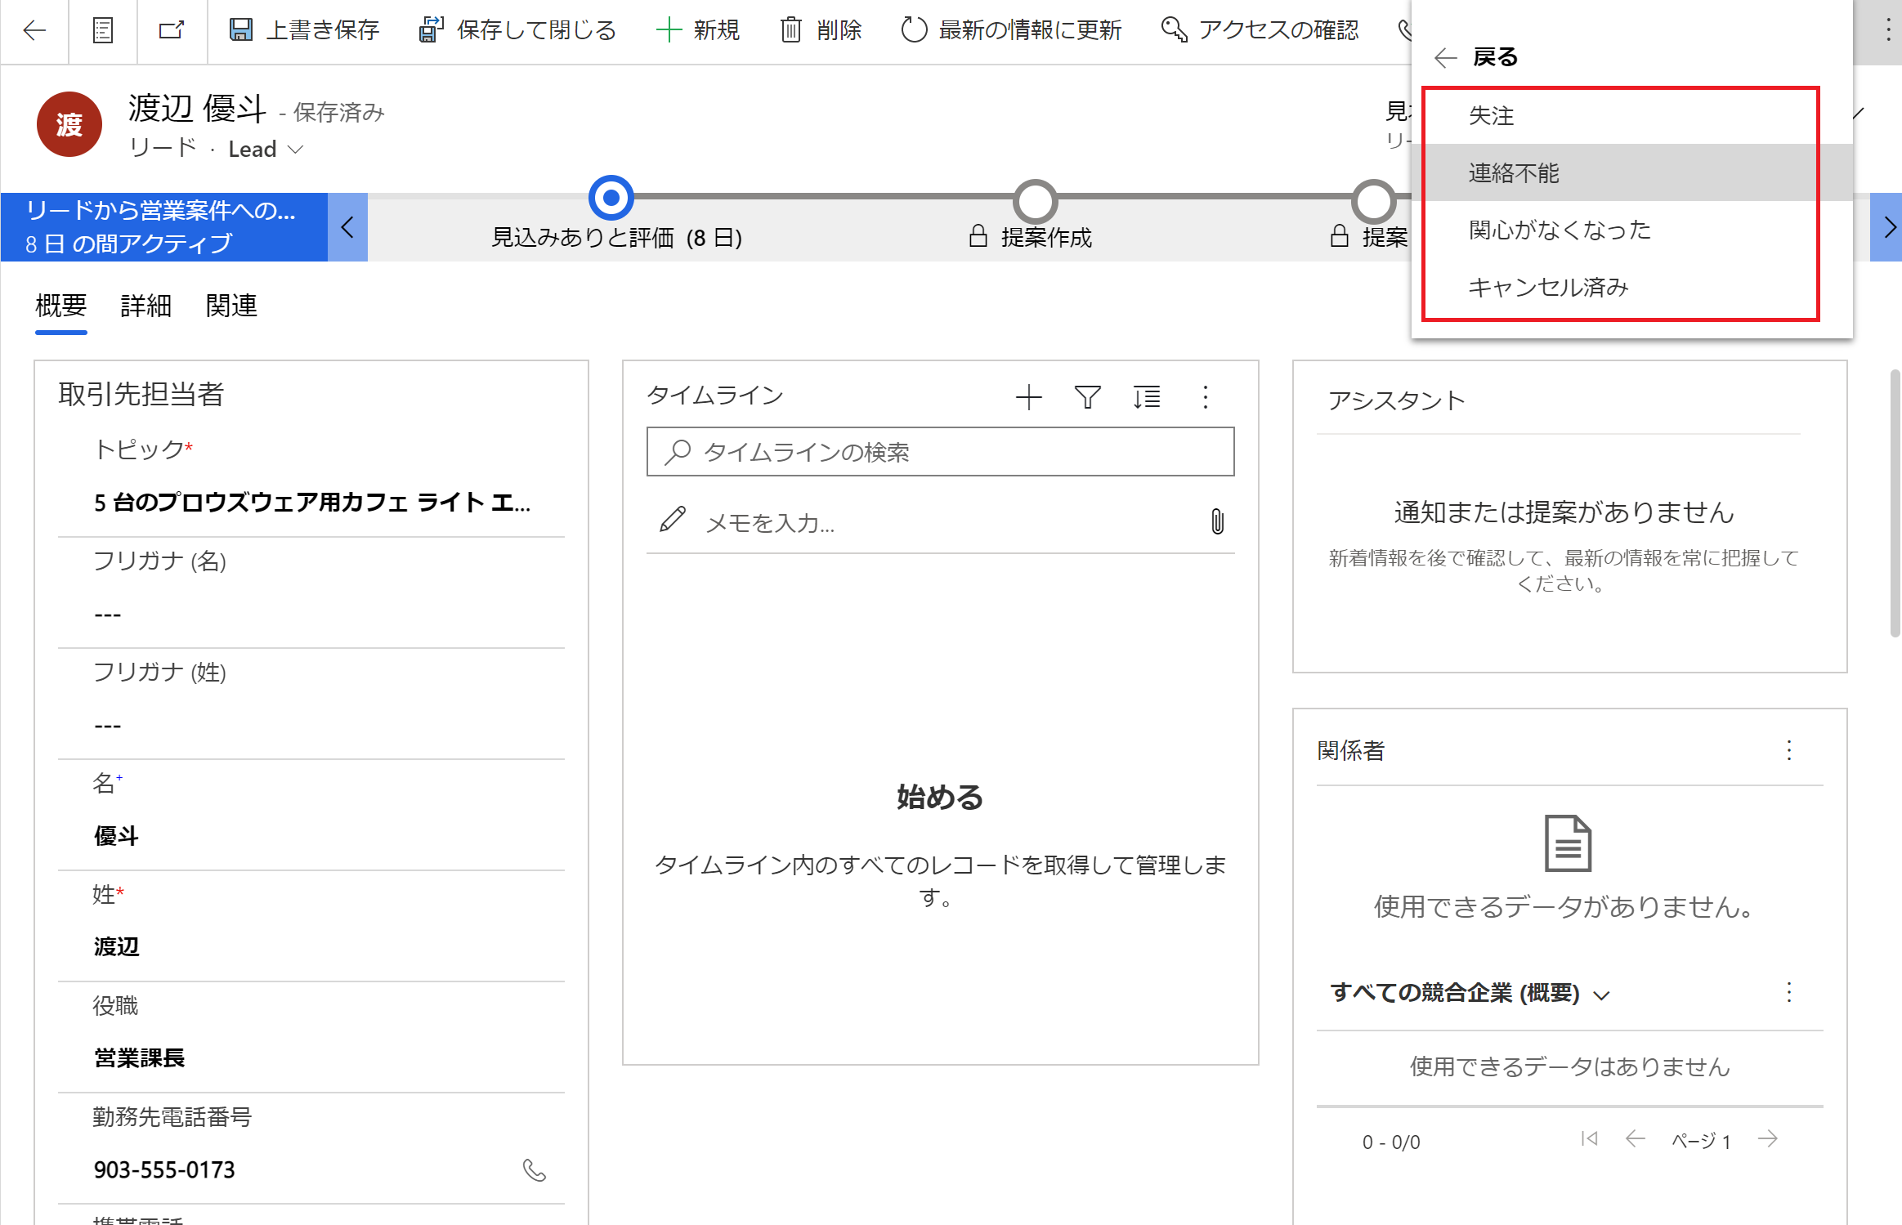Screen dimensions: 1902x1225
Task: Switch to 詳細 tab
Action: point(146,306)
